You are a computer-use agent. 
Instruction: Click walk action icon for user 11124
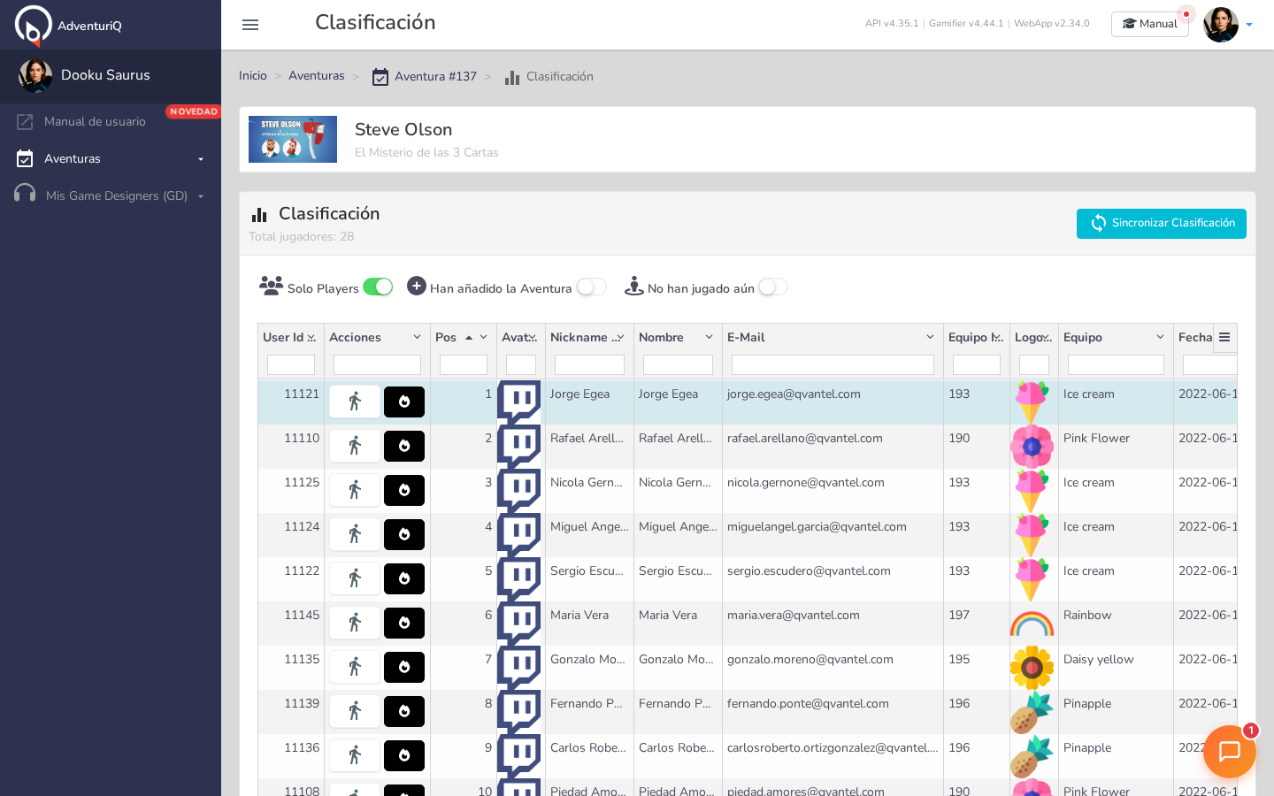pyautogui.click(x=355, y=534)
